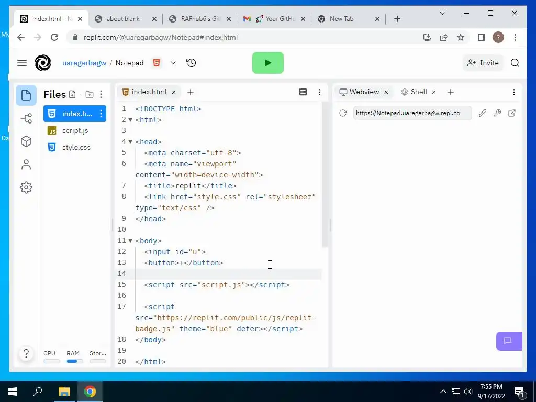Add a new tab in the editor pane

pos(191,92)
